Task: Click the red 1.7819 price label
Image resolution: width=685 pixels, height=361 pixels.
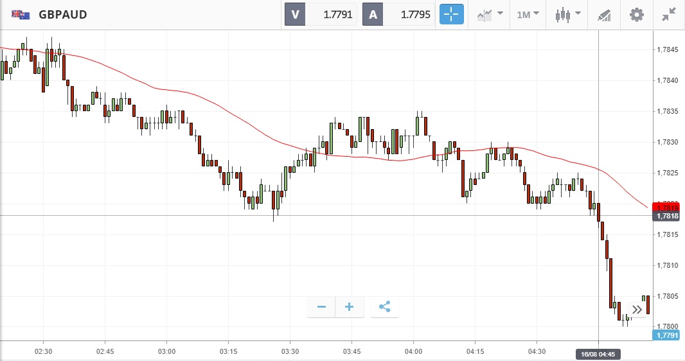Action: click(668, 207)
